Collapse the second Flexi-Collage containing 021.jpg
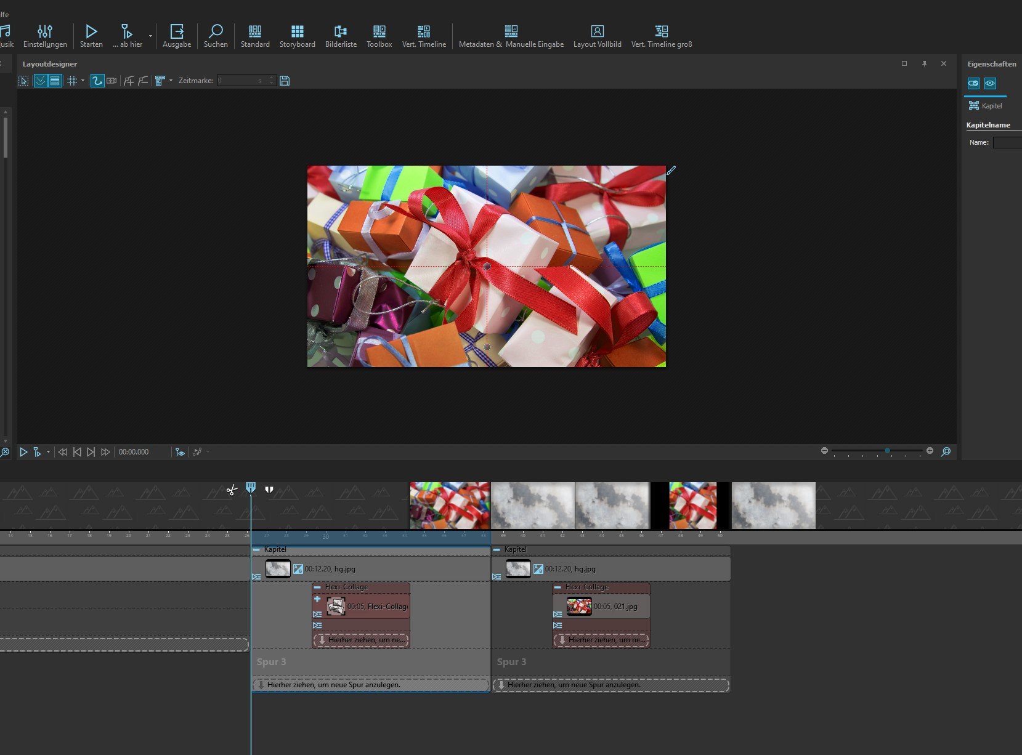1022x755 pixels. click(x=558, y=587)
